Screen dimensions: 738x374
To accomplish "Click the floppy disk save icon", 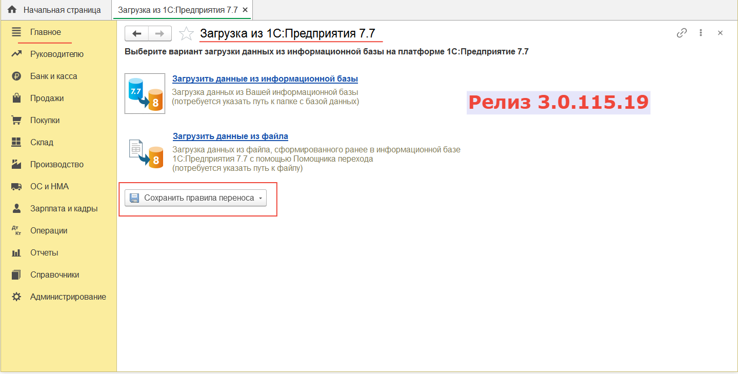I will click(134, 198).
